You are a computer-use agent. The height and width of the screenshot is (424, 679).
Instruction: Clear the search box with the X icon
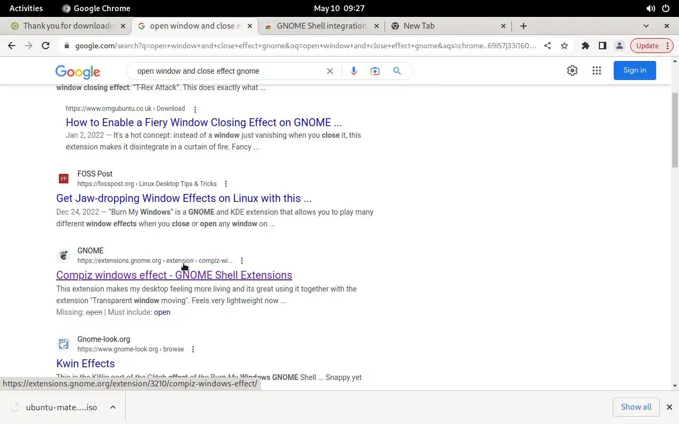330,71
